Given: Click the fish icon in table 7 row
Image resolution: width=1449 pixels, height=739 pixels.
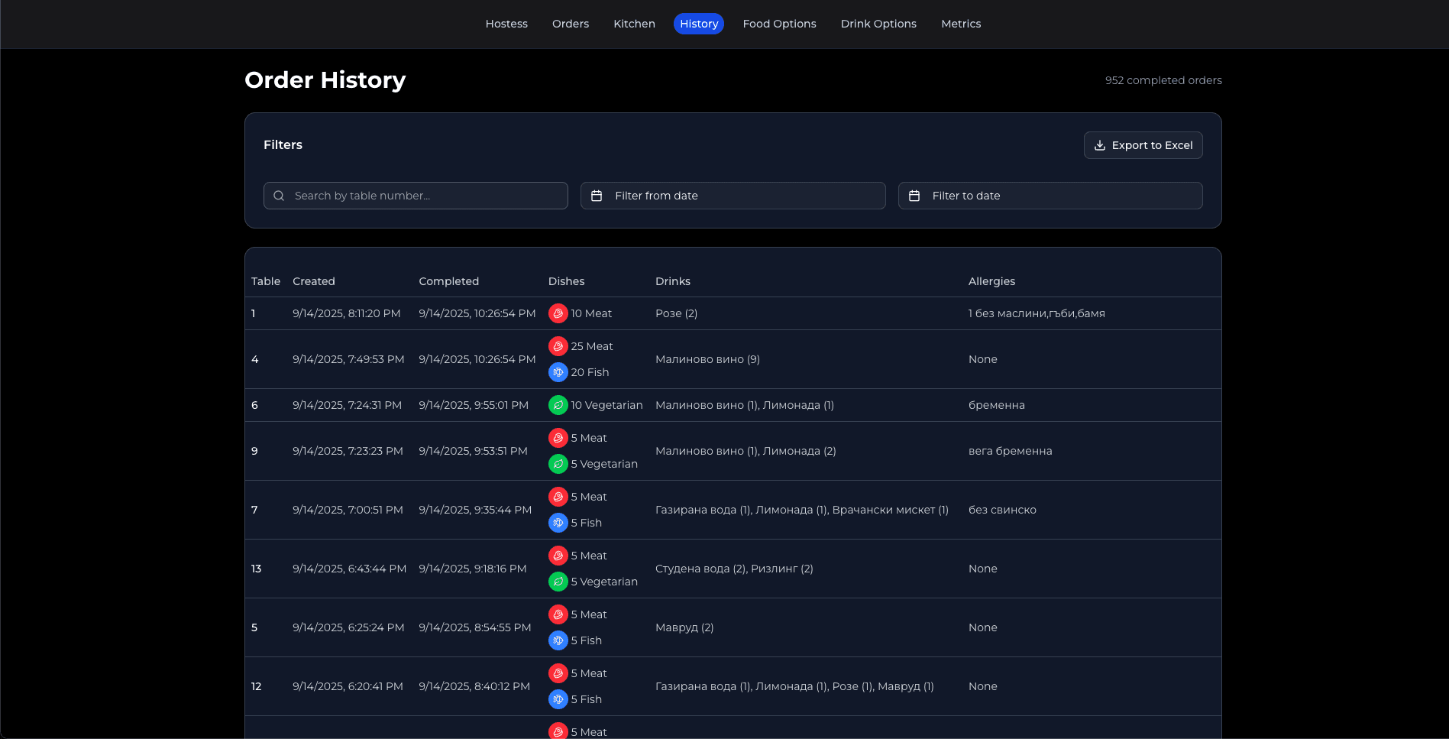Looking at the screenshot, I should [x=558, y=523].
